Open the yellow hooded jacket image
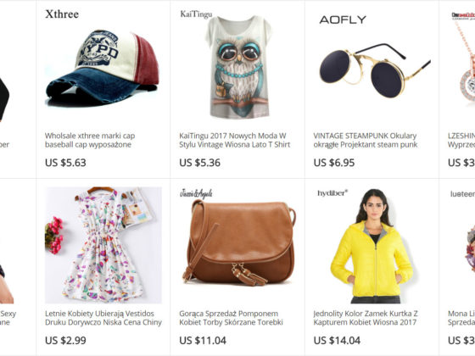 tap(372, 247)
